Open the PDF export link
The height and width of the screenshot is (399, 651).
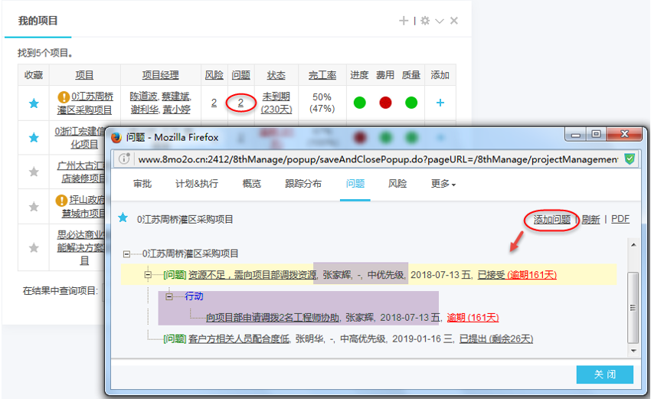click(620, 219)
